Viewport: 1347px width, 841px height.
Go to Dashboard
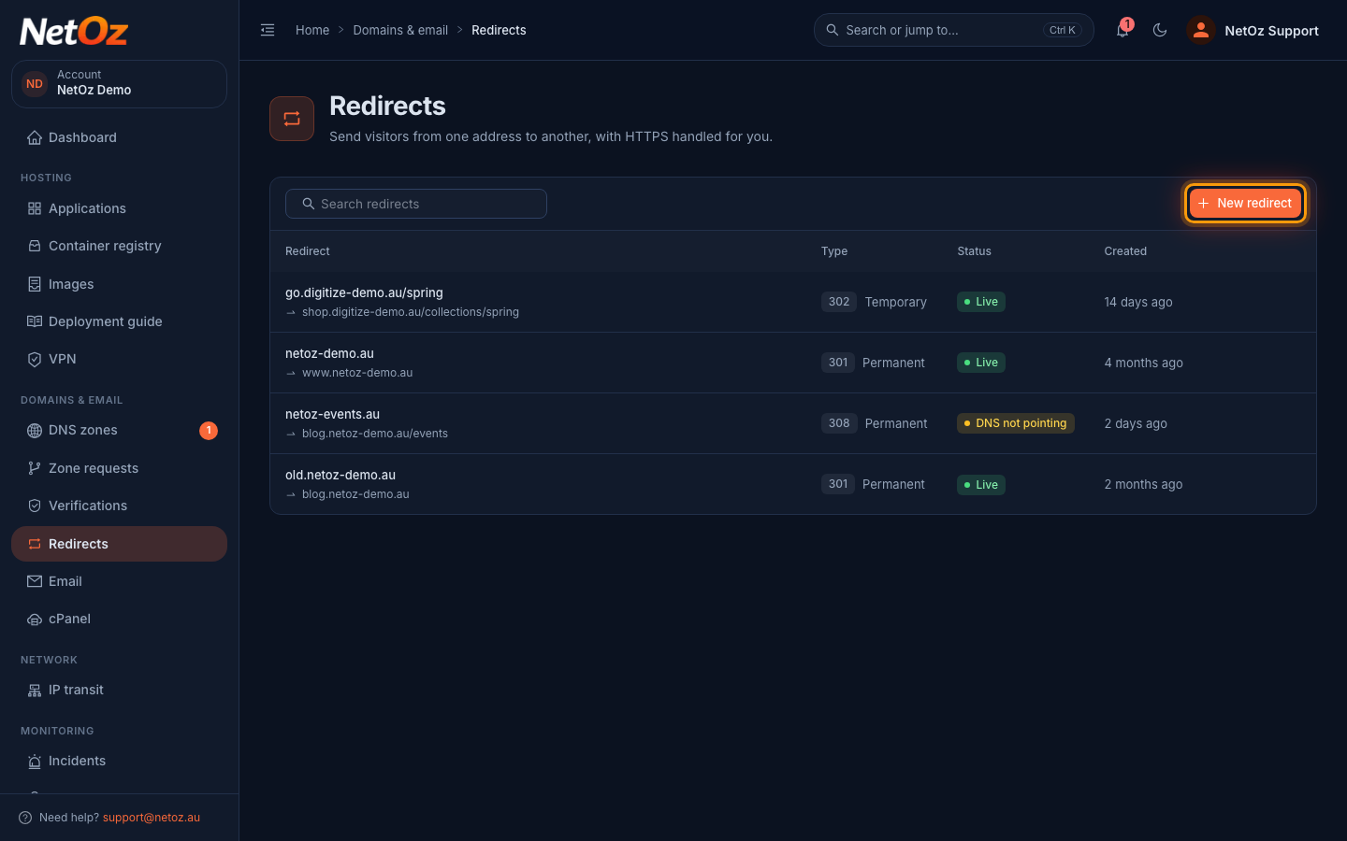click(x=119, y=137)
